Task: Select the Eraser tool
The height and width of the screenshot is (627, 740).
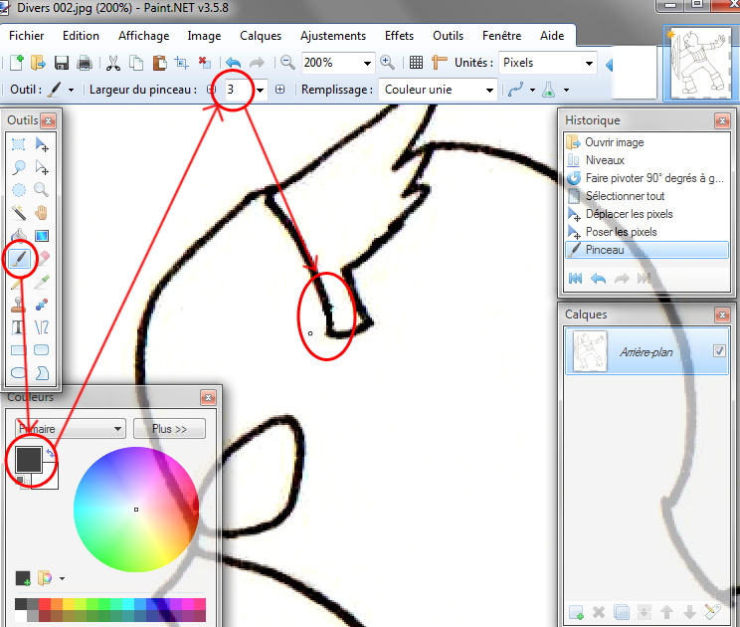Action: [42, 259]
